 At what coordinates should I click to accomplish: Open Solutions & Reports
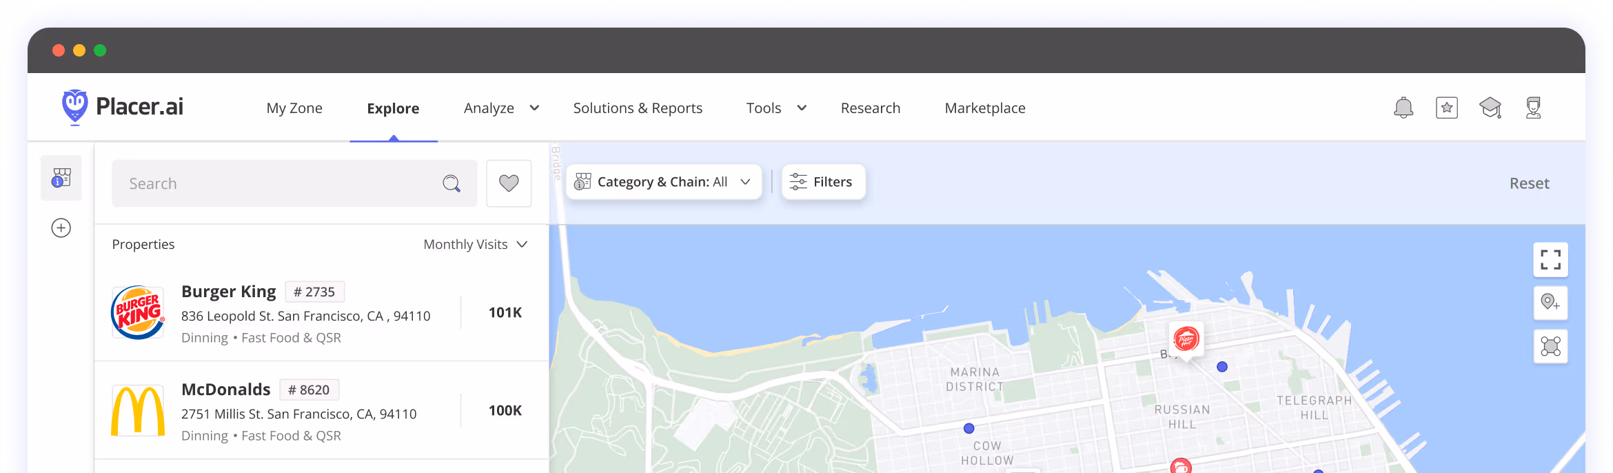[638, 108]
